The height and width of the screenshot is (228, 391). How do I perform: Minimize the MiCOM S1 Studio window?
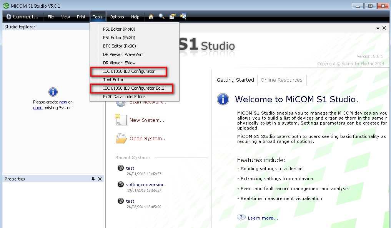click(358, 6)
